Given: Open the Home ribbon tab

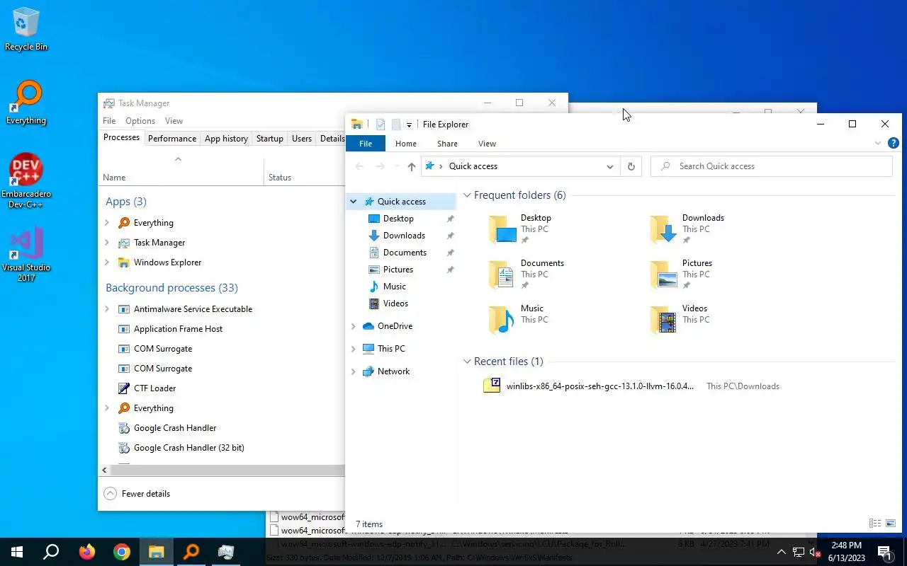Looking at the screenshot, I should click(406, 144).
